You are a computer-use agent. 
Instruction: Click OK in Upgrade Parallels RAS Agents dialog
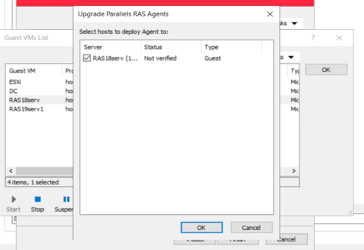(x=201, y=227)
